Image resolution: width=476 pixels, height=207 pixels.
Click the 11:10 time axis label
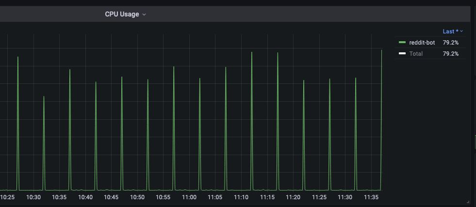pos(241,197)
